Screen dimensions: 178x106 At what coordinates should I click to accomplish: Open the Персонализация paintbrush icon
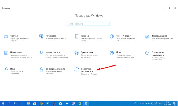[147, 37]
